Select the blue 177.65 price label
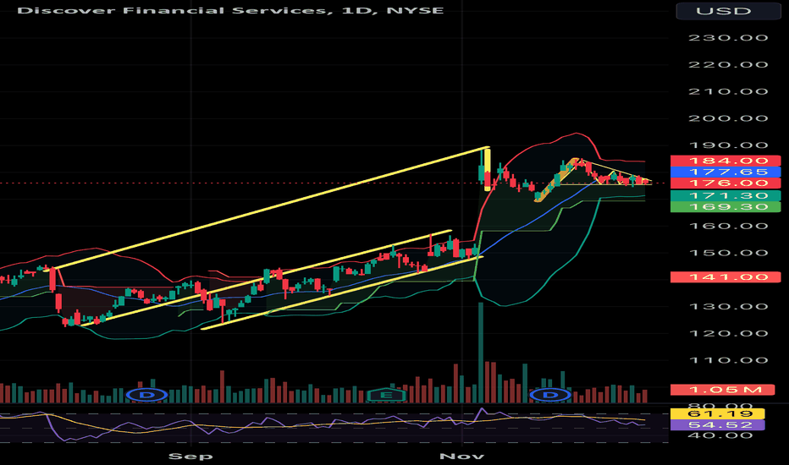Viewport: 789px width, 465px height. (726, 172)
